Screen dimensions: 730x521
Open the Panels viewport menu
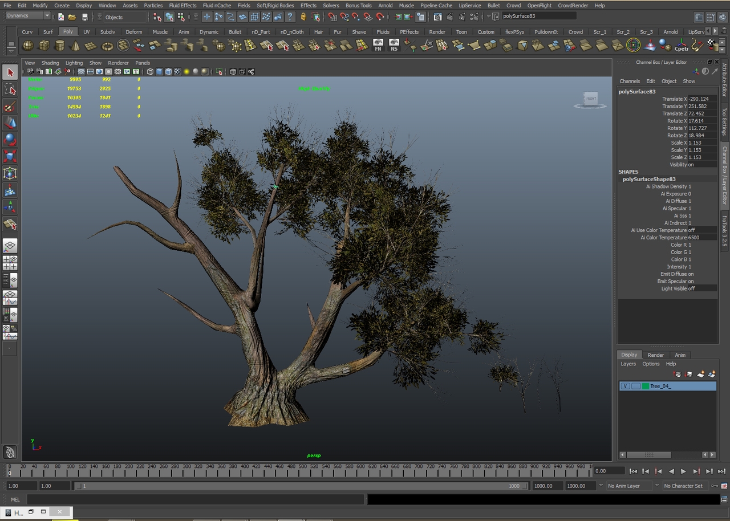[x=143, y=63]
